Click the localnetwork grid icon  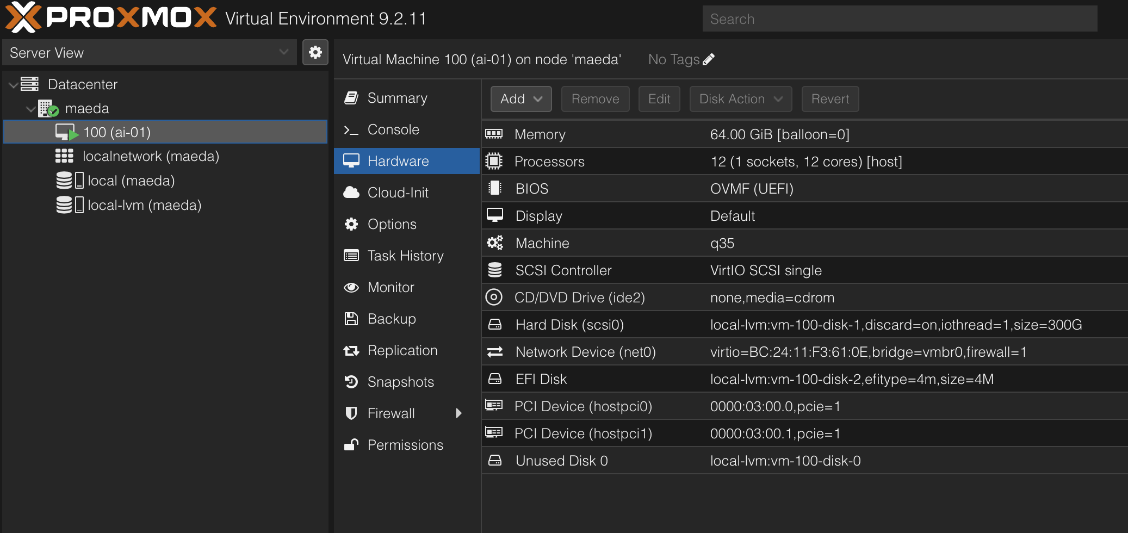[x=64, y=156]
